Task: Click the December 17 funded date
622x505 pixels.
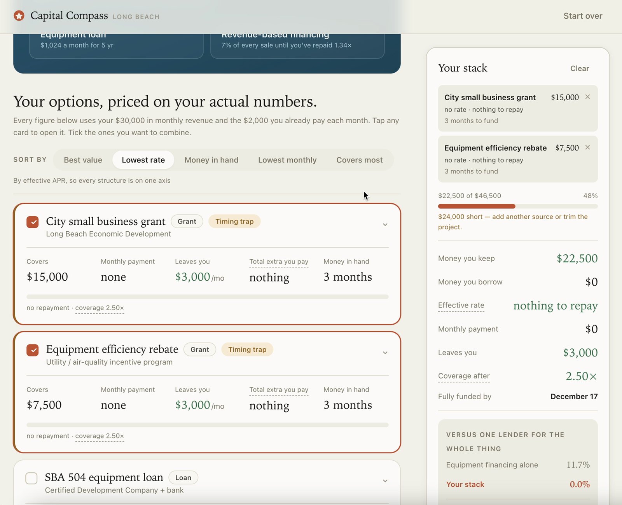Action: pos(574,397)
